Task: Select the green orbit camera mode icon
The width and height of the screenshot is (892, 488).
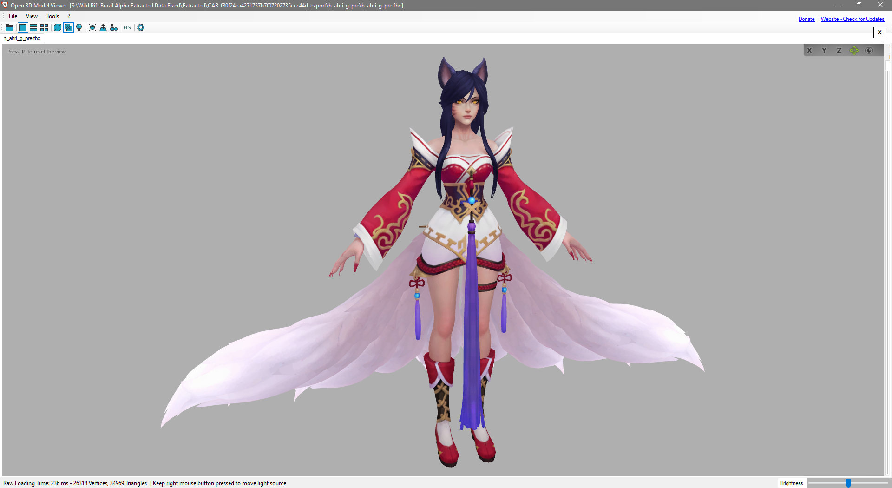Action: tap(854, 51)
